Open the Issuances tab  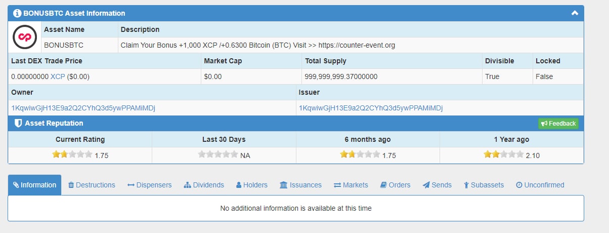300,185
